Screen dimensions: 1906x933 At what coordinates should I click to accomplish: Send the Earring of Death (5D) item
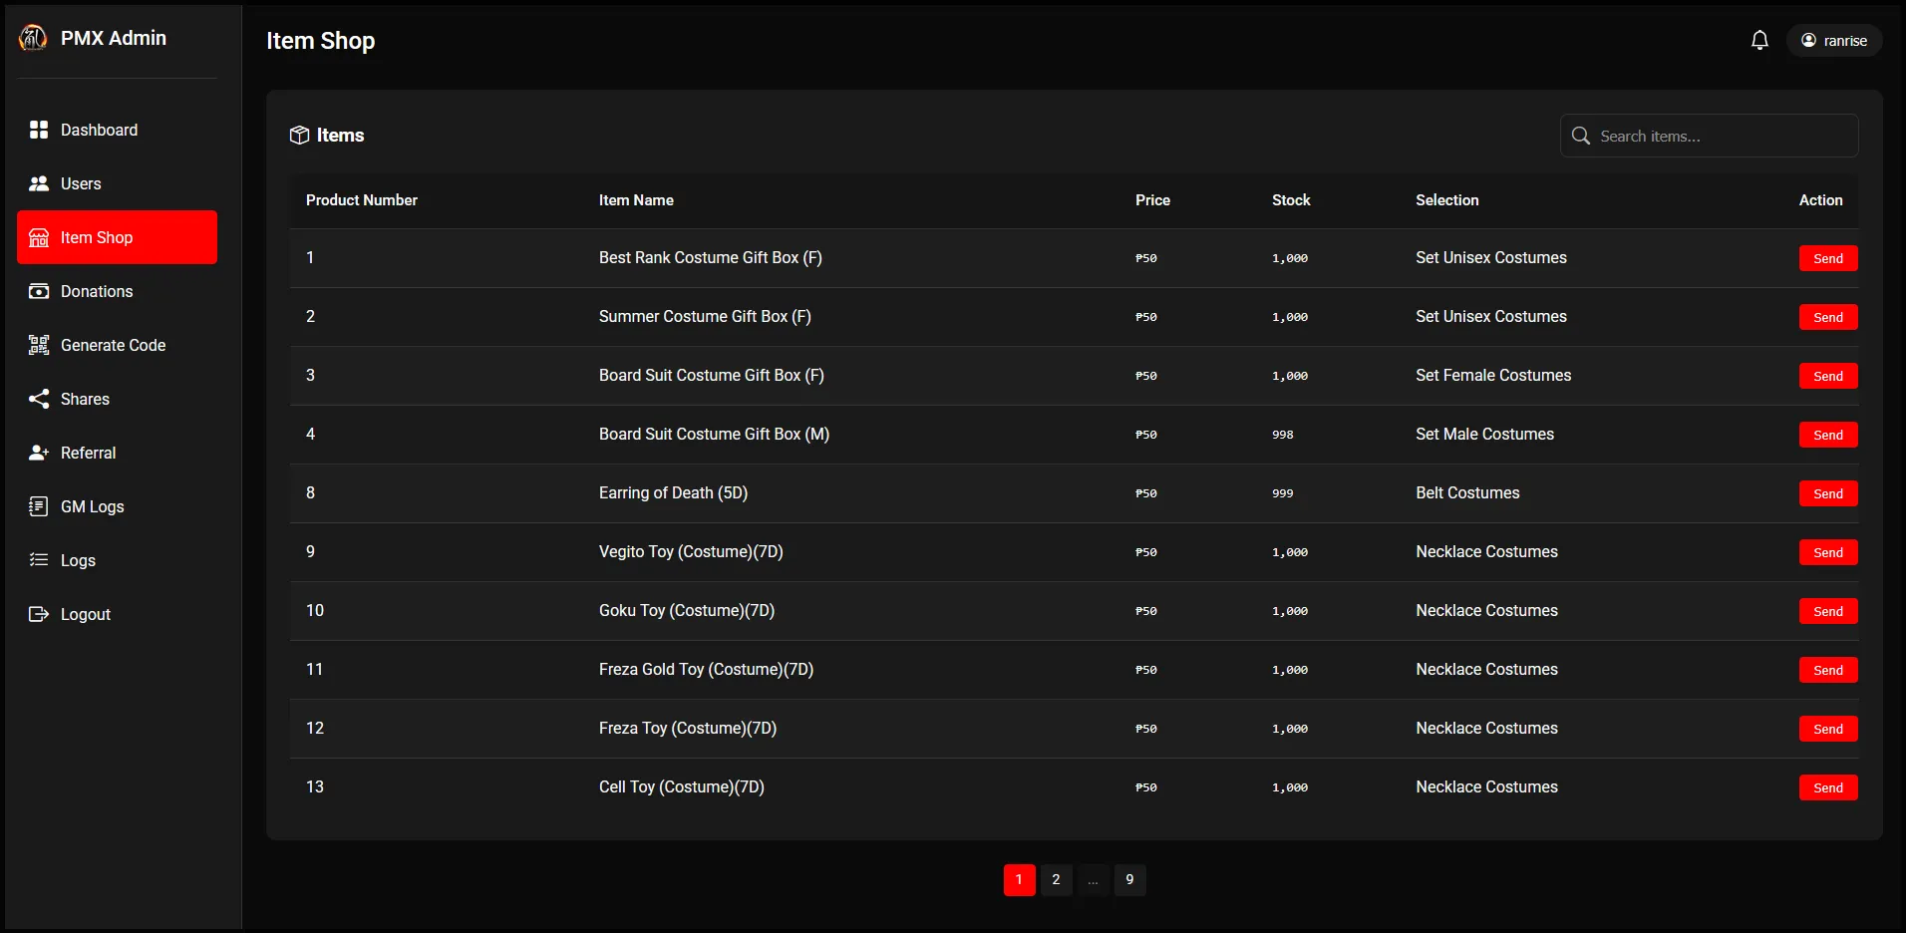[1827, 493]
